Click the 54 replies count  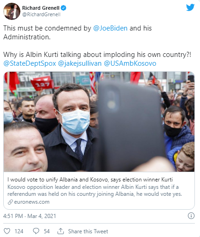[47, 231]
